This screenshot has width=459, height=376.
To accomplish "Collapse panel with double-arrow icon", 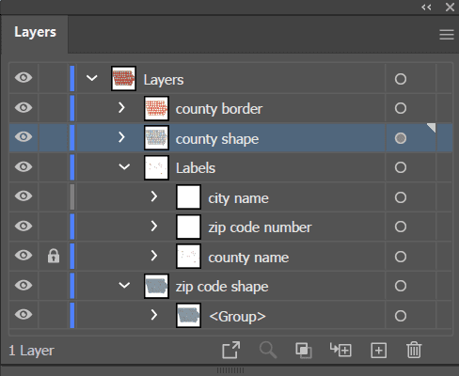I will 426,8.
